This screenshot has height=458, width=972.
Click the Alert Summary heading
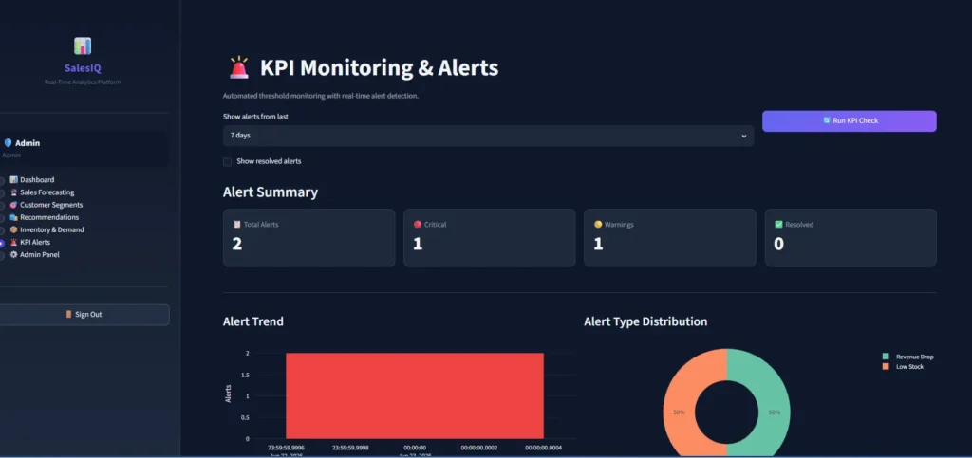click(x=271, y=192)
